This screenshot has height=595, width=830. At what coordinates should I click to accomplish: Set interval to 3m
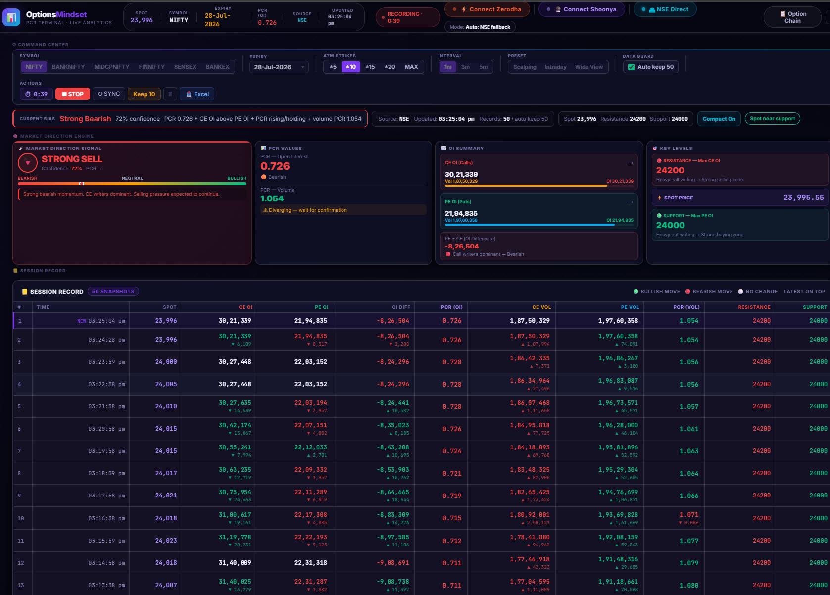pyautogui.click(x=466, y=67)
